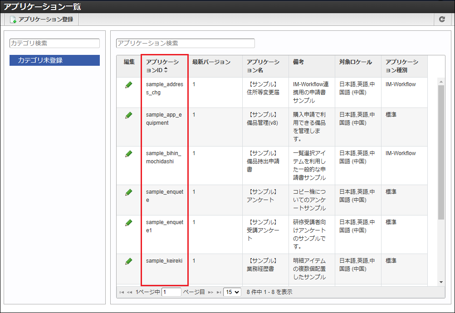This screenshot has width=455, height=313.
Task: Jump to the last page of results
Action: point(219,293)
